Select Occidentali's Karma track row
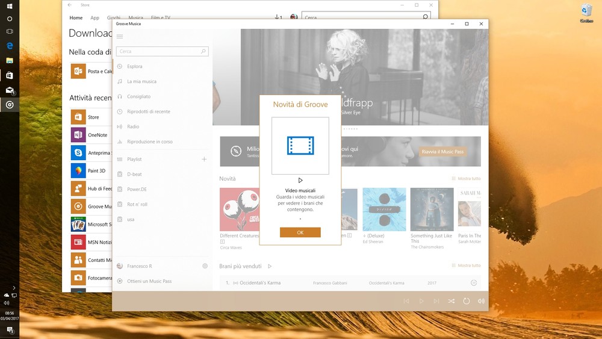Viewport: 602px width, 339px height. pos(350,283)
